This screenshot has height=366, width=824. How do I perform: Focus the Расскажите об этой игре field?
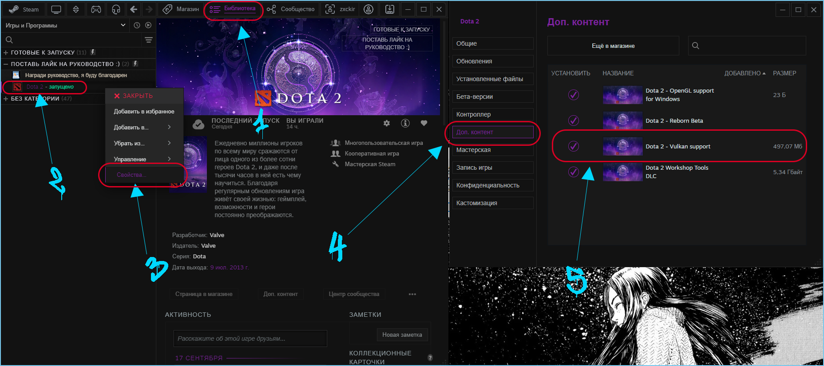(250, 339)
